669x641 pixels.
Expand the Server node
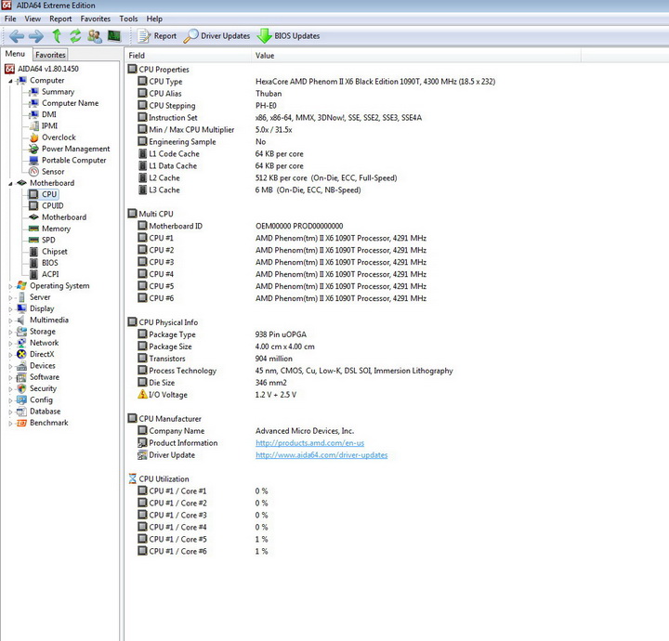pos(10,297)
